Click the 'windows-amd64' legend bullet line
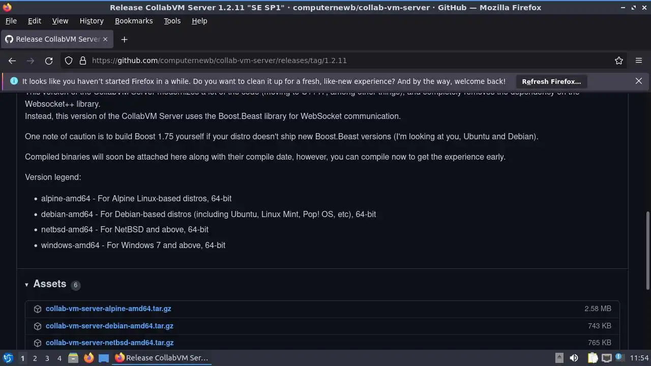 pos(133,245)
